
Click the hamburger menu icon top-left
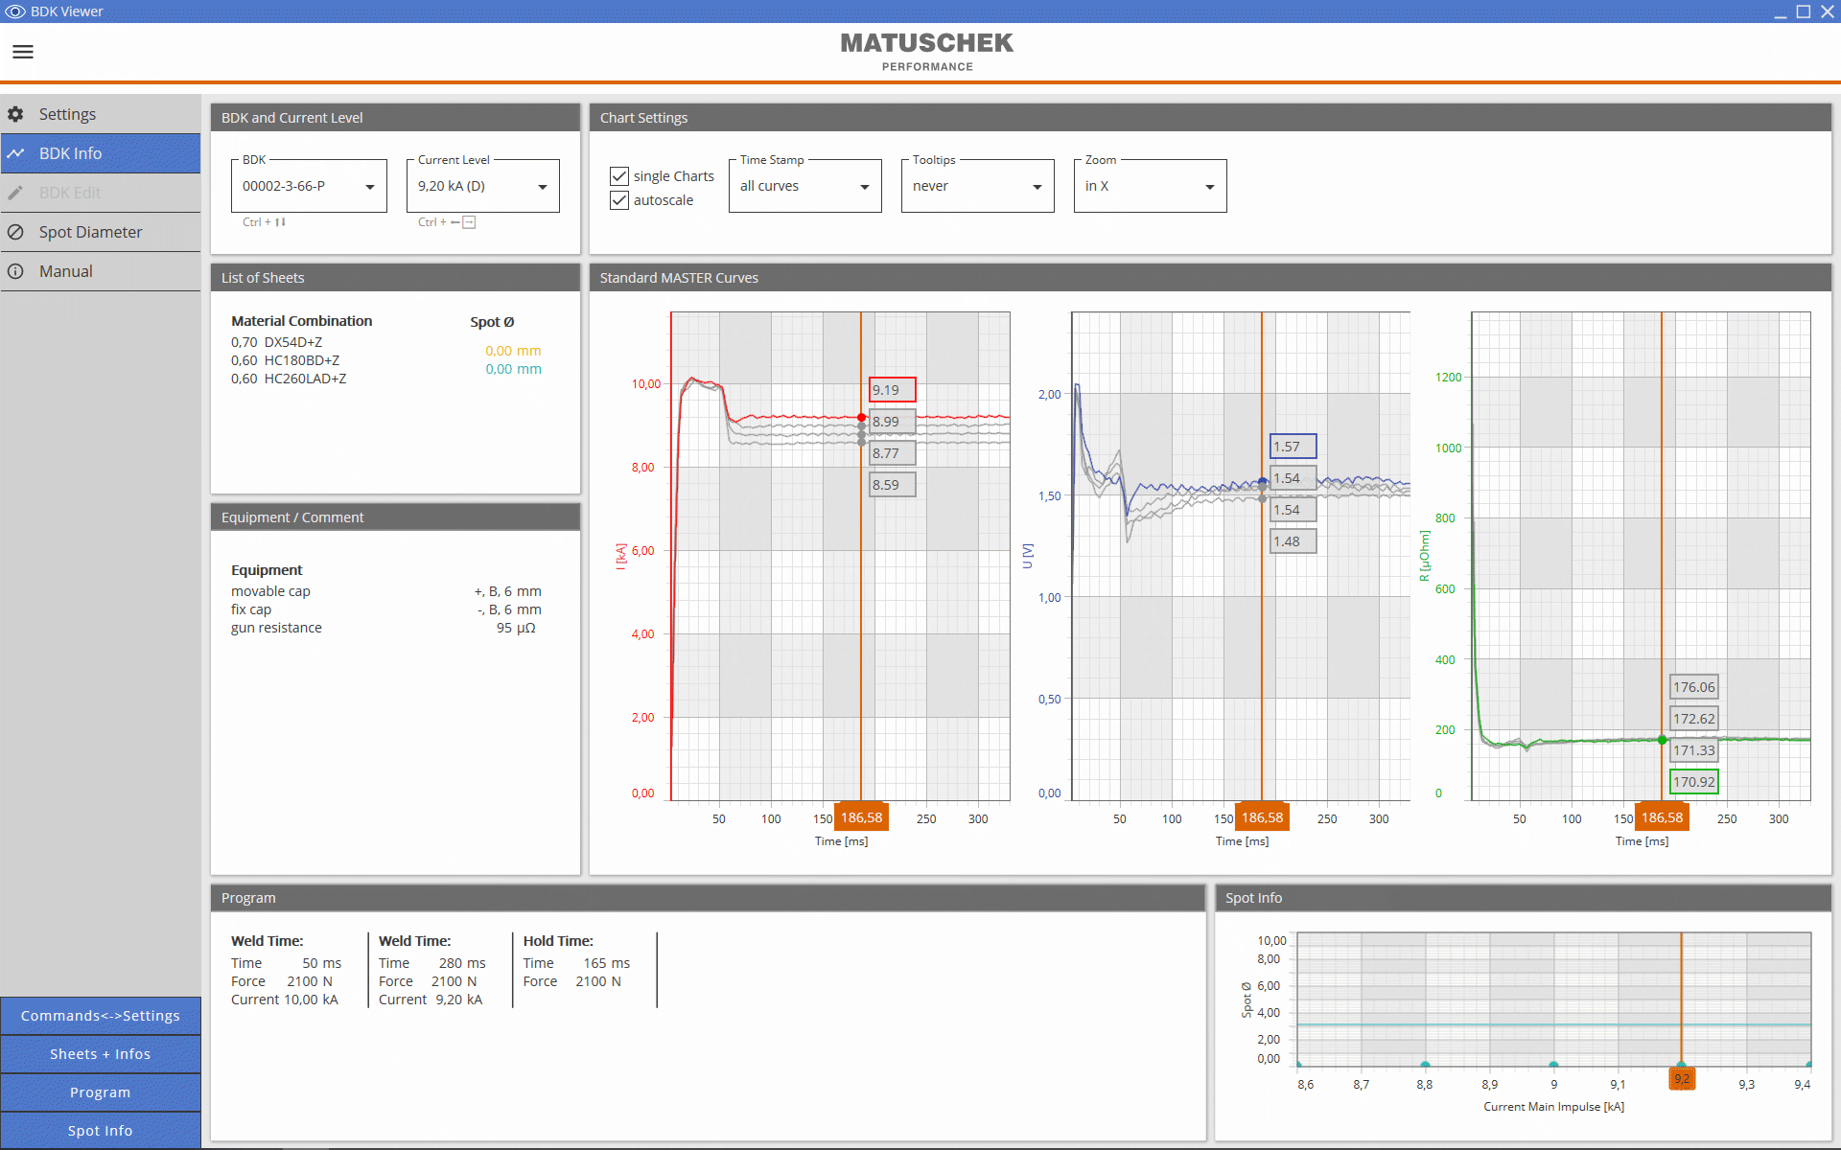22,51
